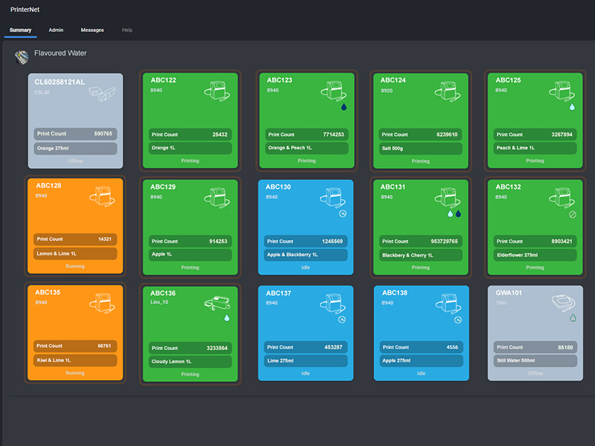Click the PrinterNet title link

25,10
